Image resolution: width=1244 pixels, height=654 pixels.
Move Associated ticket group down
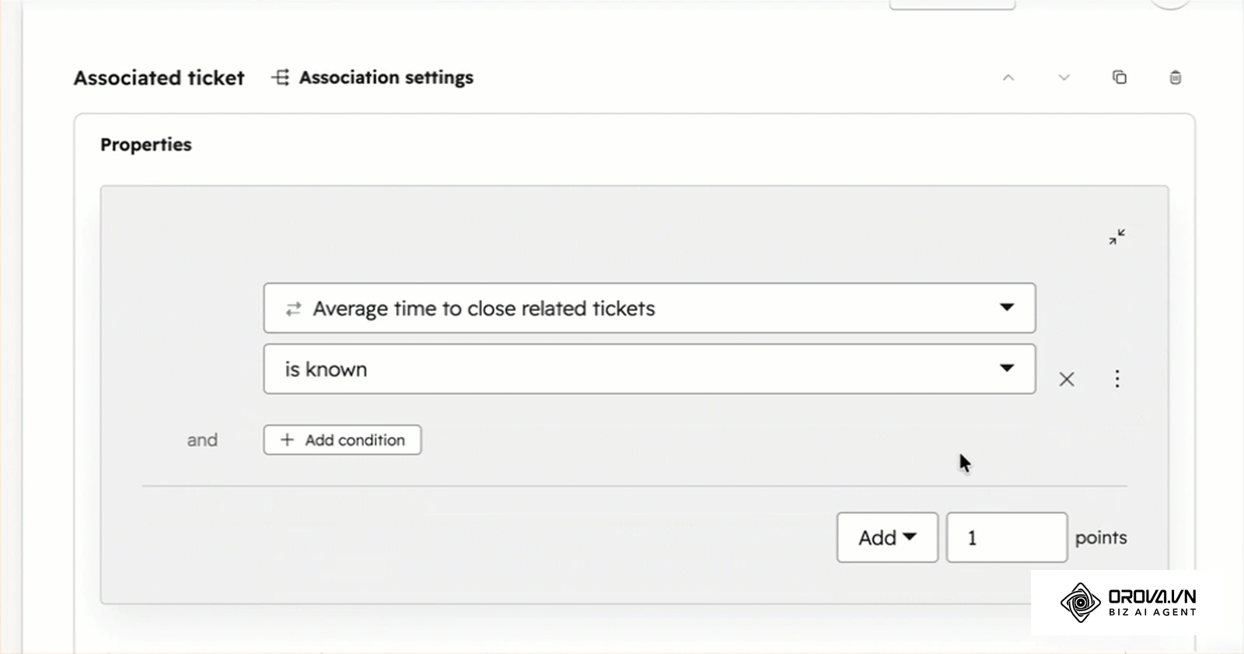(x=1064, y=78)
